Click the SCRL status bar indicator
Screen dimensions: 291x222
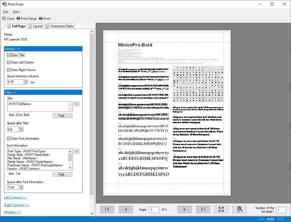click(x=280, y=219)
